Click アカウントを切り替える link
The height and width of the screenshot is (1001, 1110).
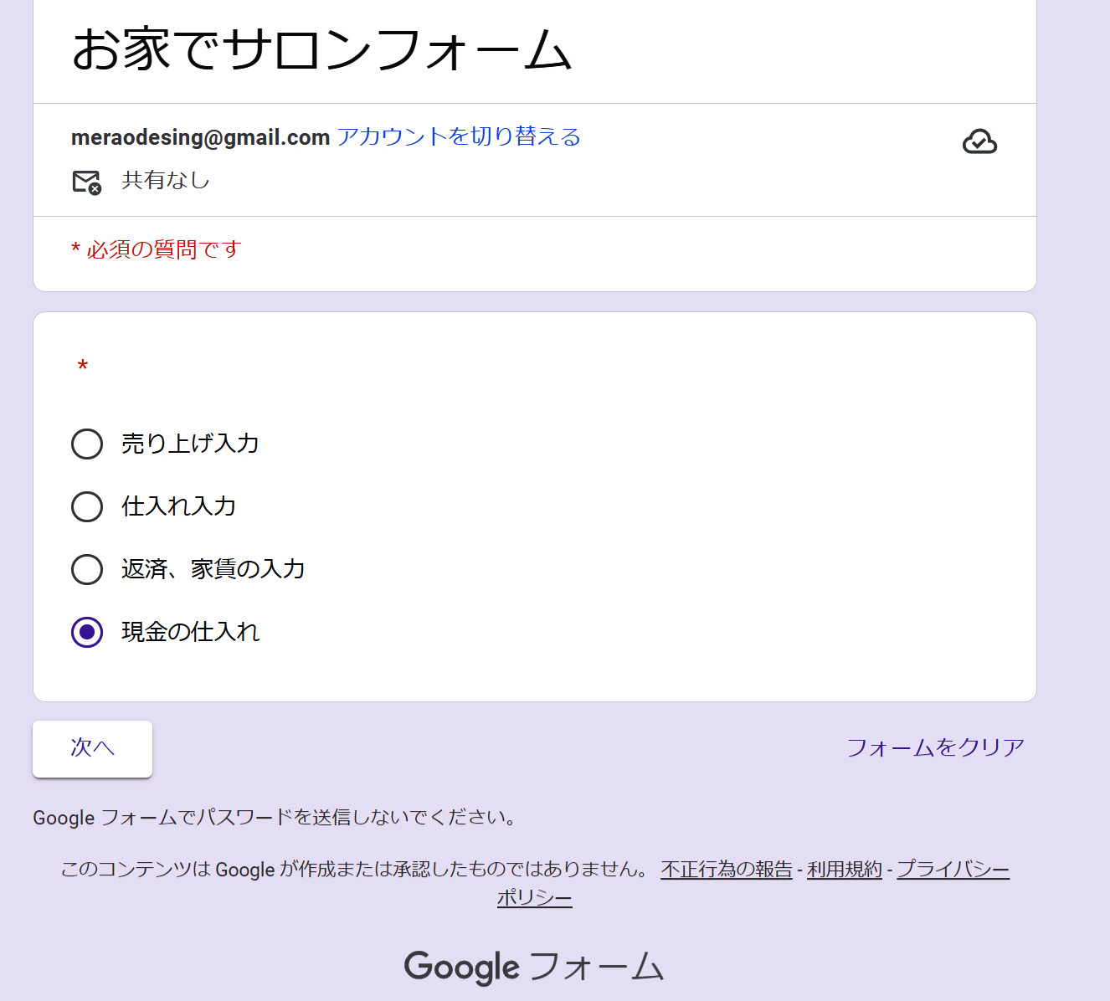click(458, 136)
